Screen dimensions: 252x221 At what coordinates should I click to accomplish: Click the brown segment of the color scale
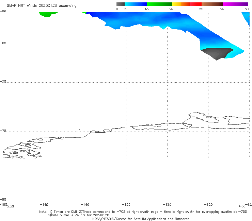(212, 4)
